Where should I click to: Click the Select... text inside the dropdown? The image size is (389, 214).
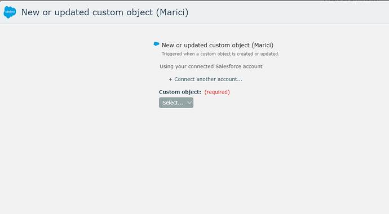173,102
